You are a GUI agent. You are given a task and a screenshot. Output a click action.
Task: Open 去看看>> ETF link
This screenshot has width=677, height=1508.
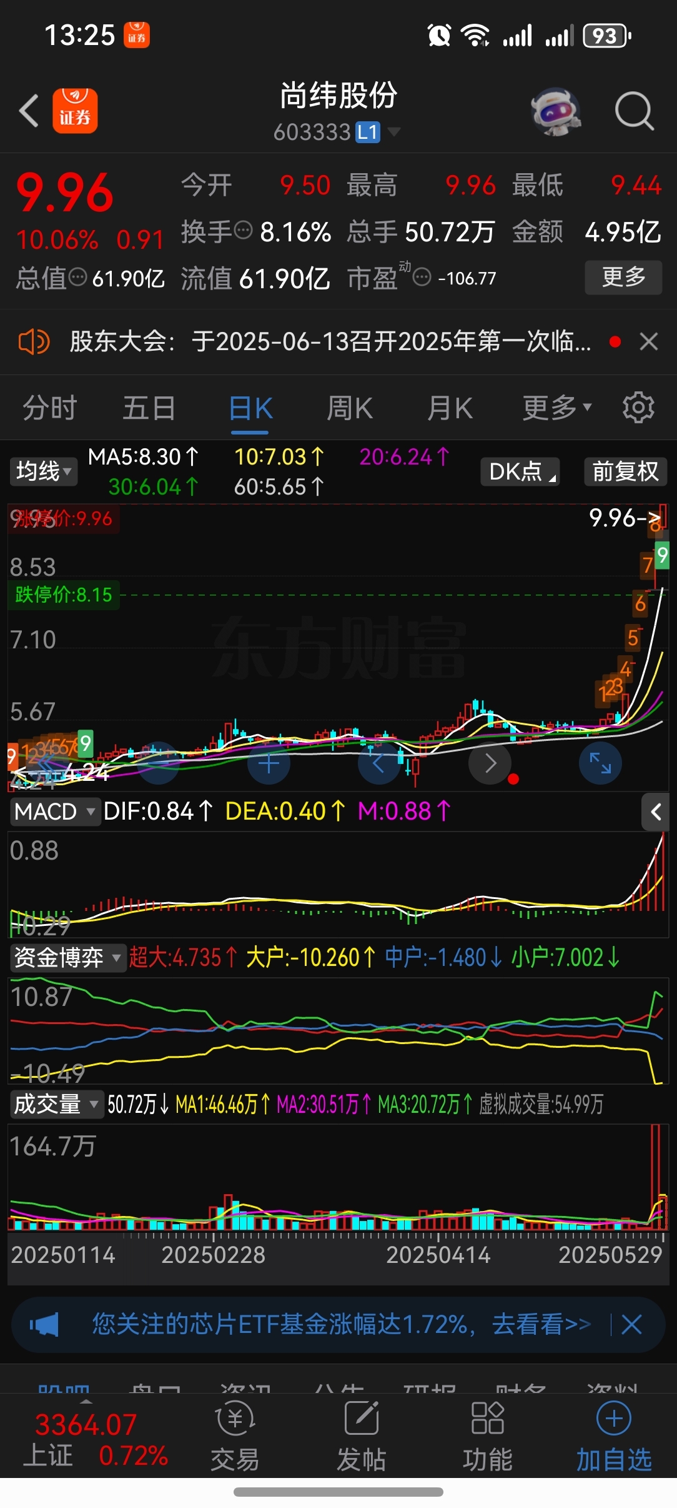click(x=541, y=1324)
